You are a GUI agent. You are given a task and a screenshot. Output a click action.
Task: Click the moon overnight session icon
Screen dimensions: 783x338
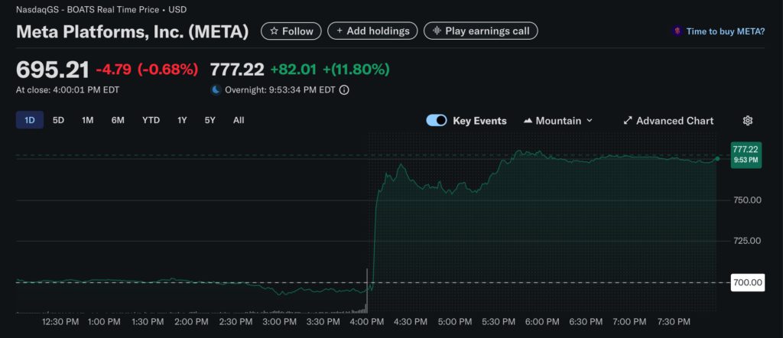pyautogui.click(x=216, y=90)
